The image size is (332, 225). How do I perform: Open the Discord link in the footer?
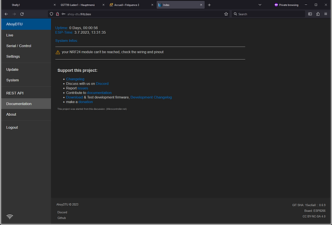[x=62, y=212]
